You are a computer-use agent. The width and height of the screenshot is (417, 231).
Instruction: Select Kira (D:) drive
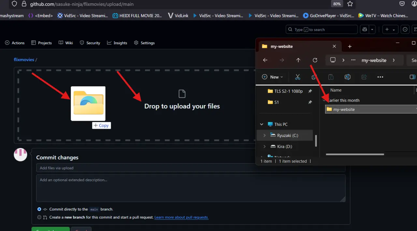[281, 146]
